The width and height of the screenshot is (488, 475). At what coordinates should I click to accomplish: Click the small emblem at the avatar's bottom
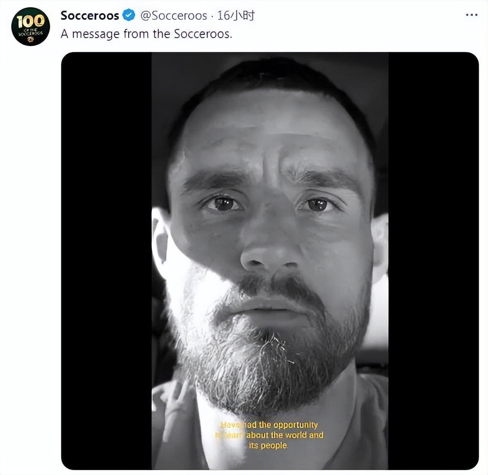(x=30, y=39)
